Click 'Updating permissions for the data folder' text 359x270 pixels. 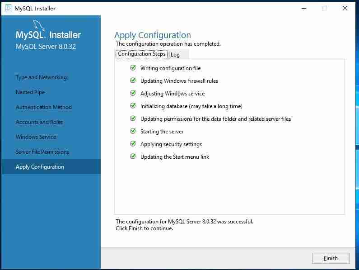(x=216, y=119)
